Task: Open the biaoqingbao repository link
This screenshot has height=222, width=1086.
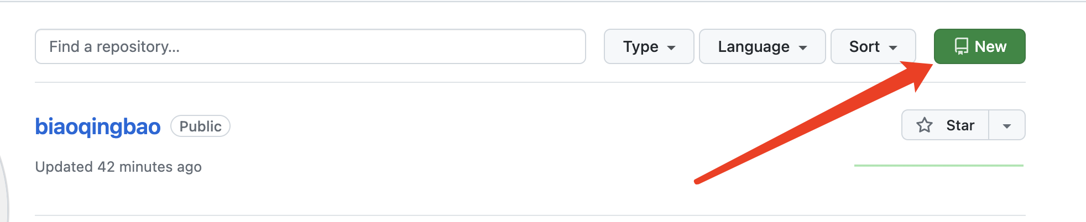Action: coord(98,126)
